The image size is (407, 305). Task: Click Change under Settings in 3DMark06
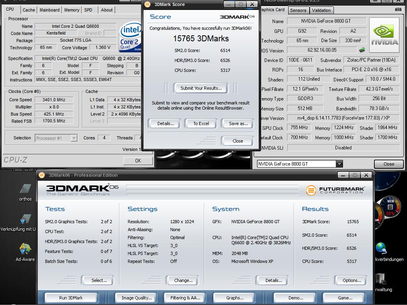183,280
